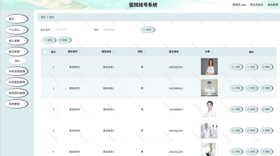Click the avatar photo of 医生姓名2

pyautogui.click(x=209, y=88)
